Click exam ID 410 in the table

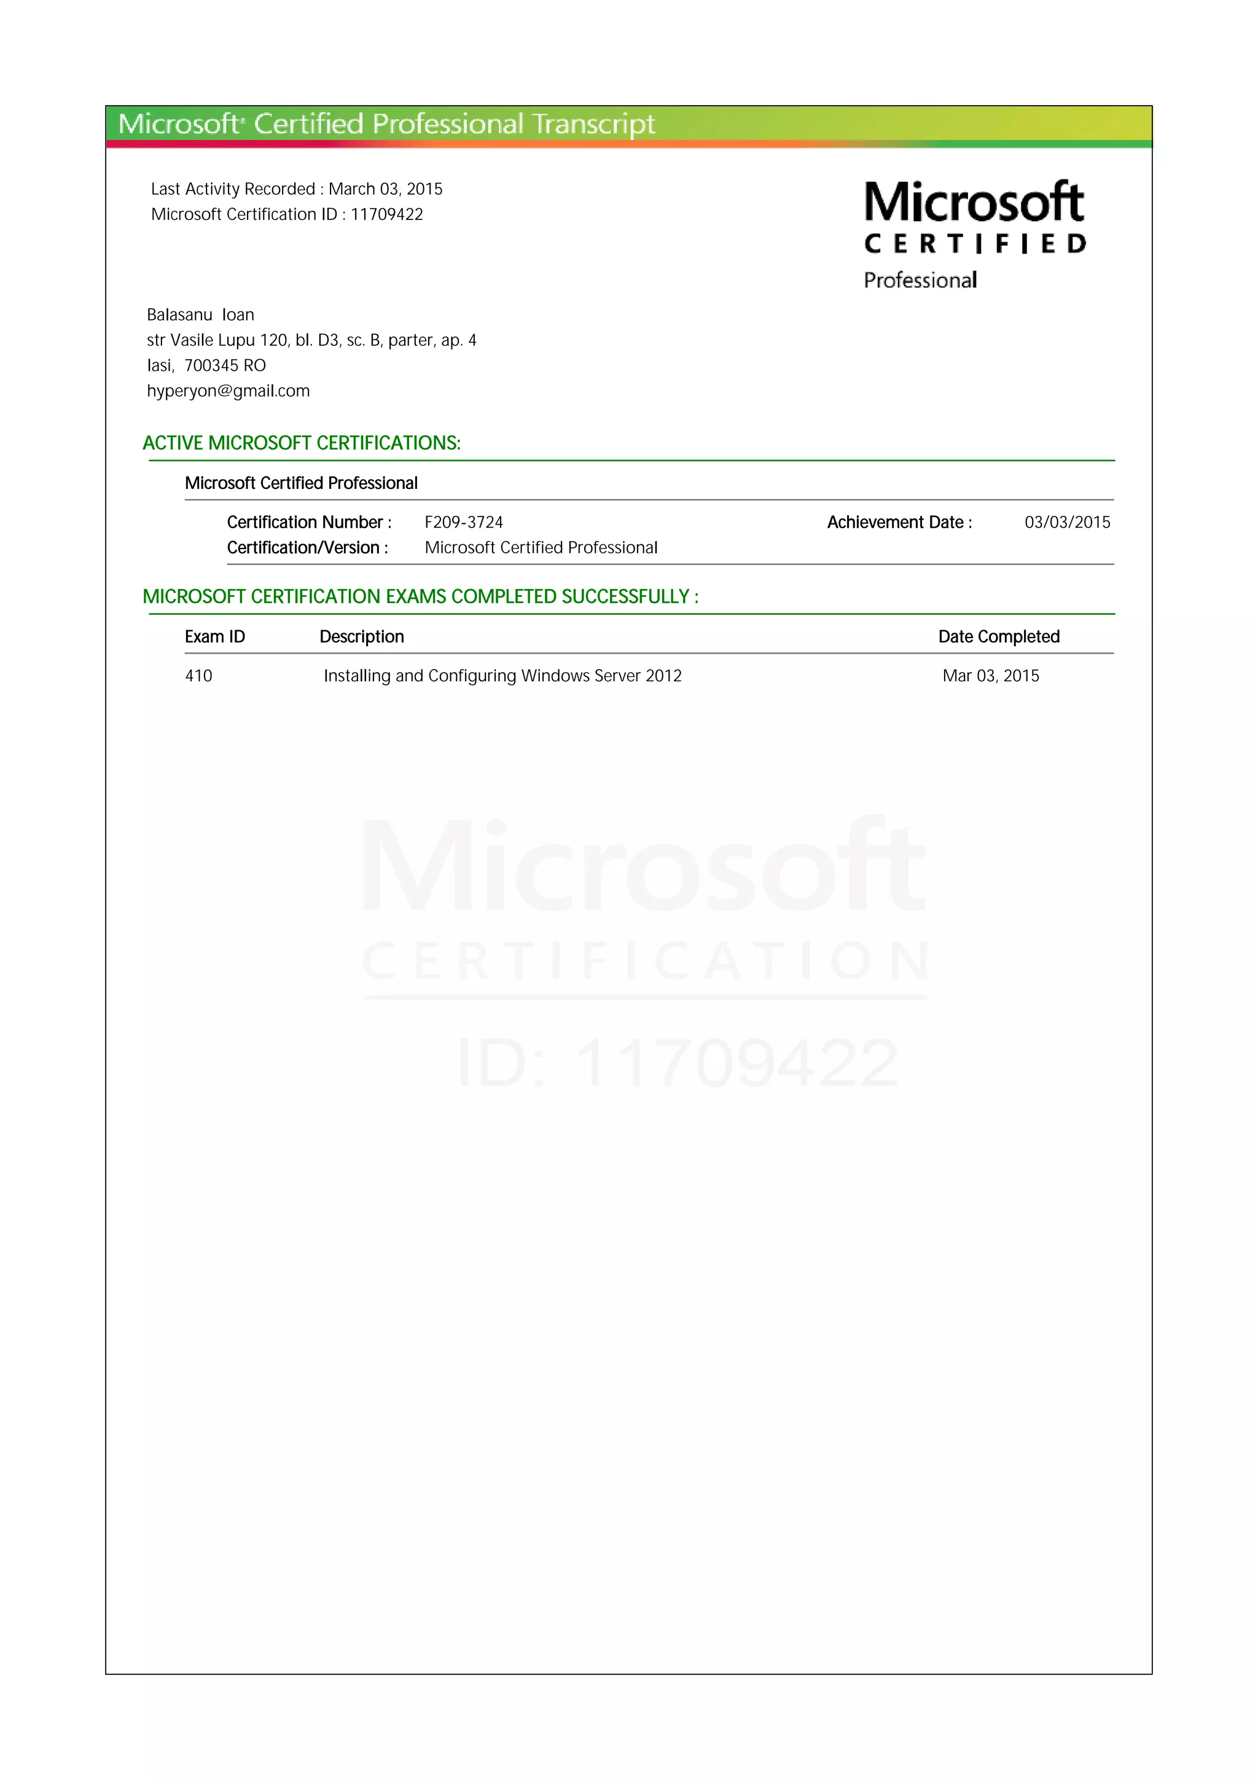(x=198, y=676)
